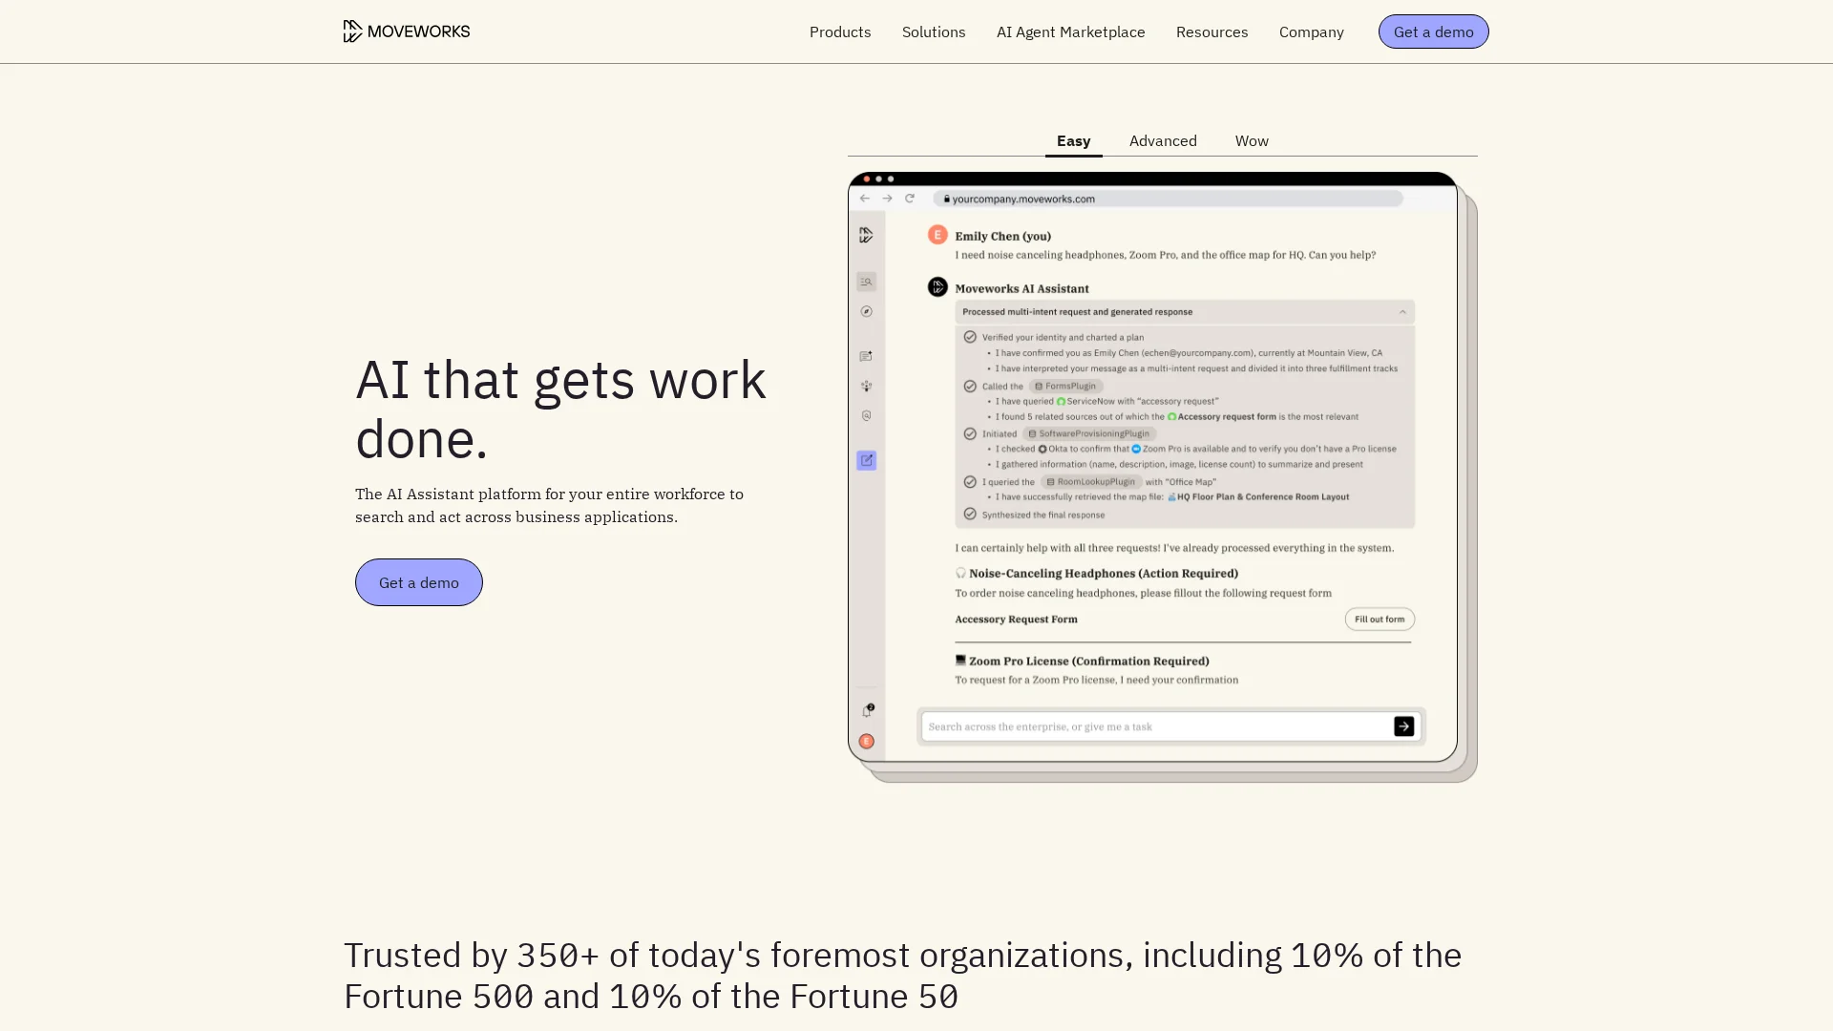Viewport: 1833px width, 1031px height.
Task: Click the purple new chat compose icon
Action: click(866, 460)
